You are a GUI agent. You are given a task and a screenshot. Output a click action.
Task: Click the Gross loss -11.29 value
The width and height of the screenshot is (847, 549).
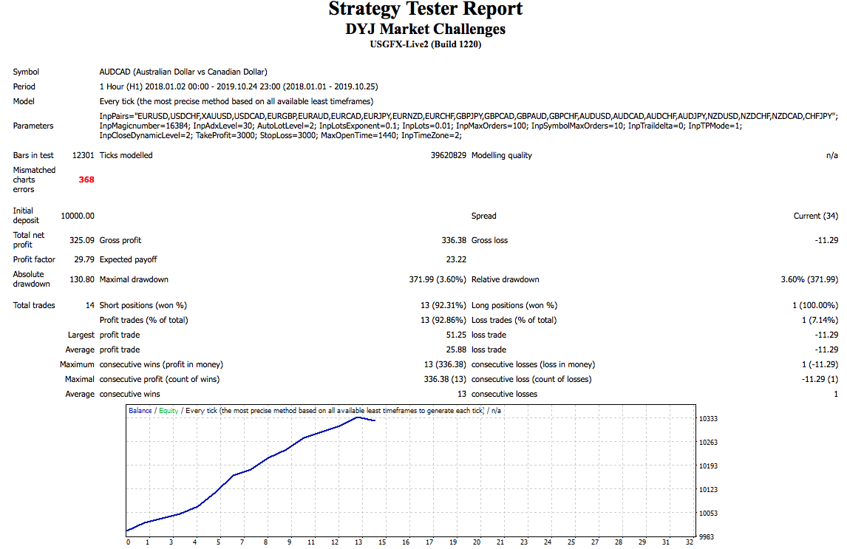click(x=826, y=240)
